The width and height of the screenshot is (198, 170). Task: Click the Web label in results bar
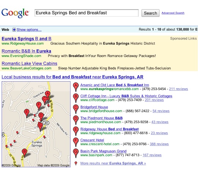pos(5,30)
